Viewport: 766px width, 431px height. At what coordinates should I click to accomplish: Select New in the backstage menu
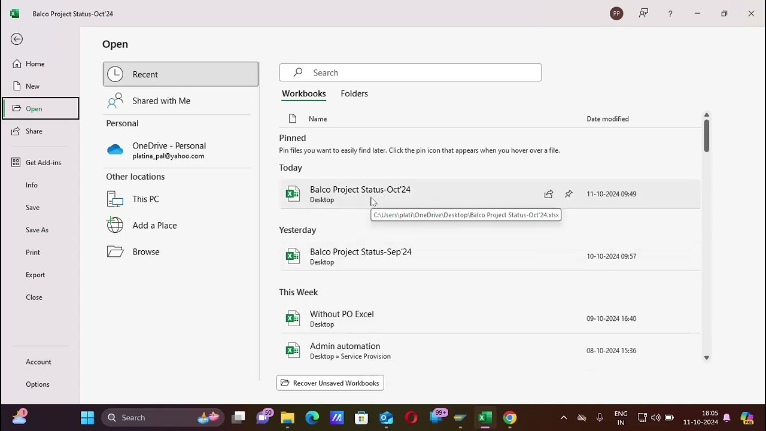(x=40, y=86)
